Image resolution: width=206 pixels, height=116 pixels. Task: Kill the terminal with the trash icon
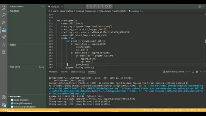click(197, 72)
